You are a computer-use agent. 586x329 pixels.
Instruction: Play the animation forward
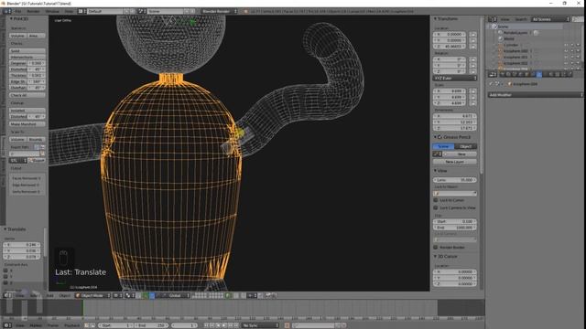pos(225,325)
